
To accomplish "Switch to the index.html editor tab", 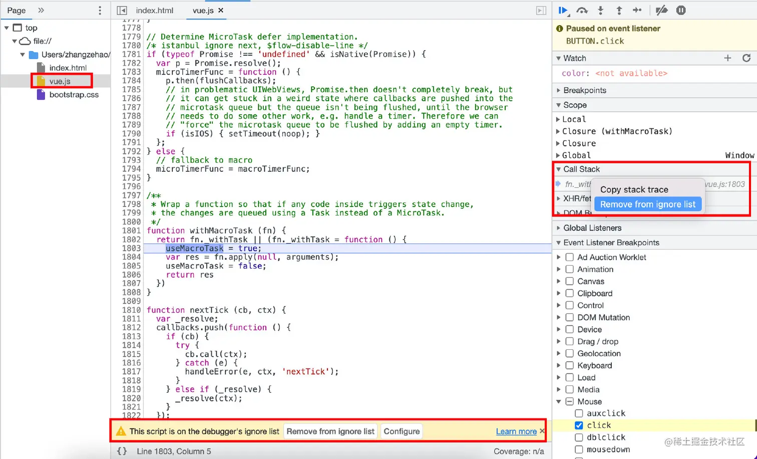I will point(155,10).
